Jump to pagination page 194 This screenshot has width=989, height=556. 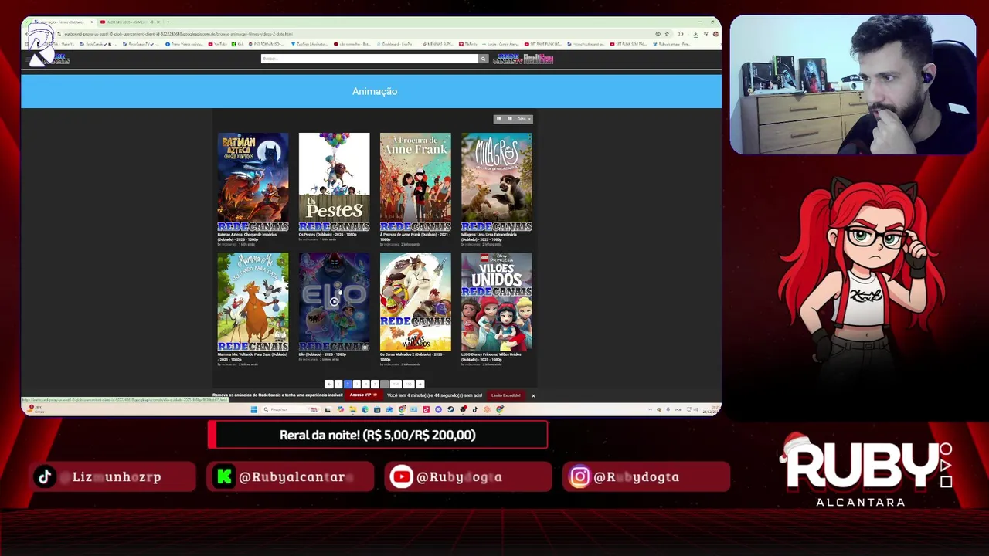pos(396,384)
